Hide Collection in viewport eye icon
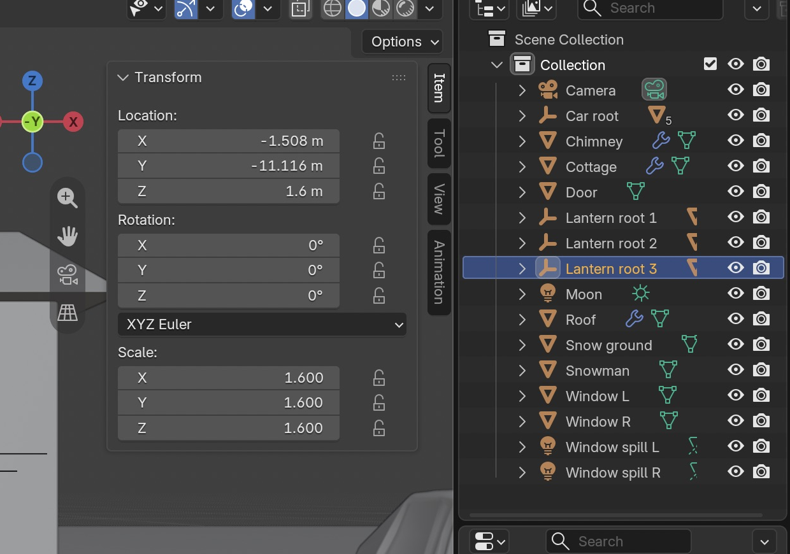790x554 pixels. pos(736,64)
